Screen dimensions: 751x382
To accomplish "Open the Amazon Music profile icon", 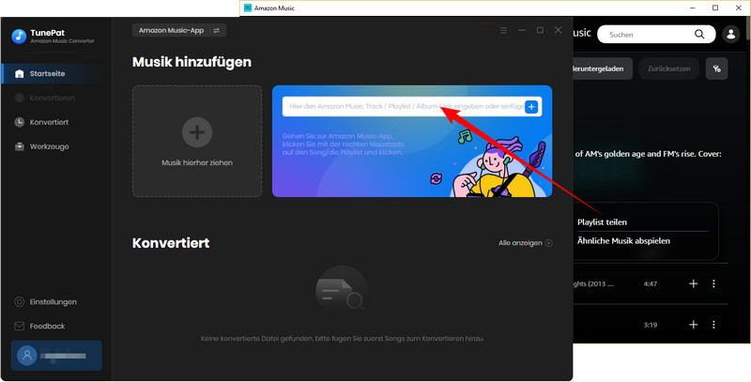I will click(731, 35).
